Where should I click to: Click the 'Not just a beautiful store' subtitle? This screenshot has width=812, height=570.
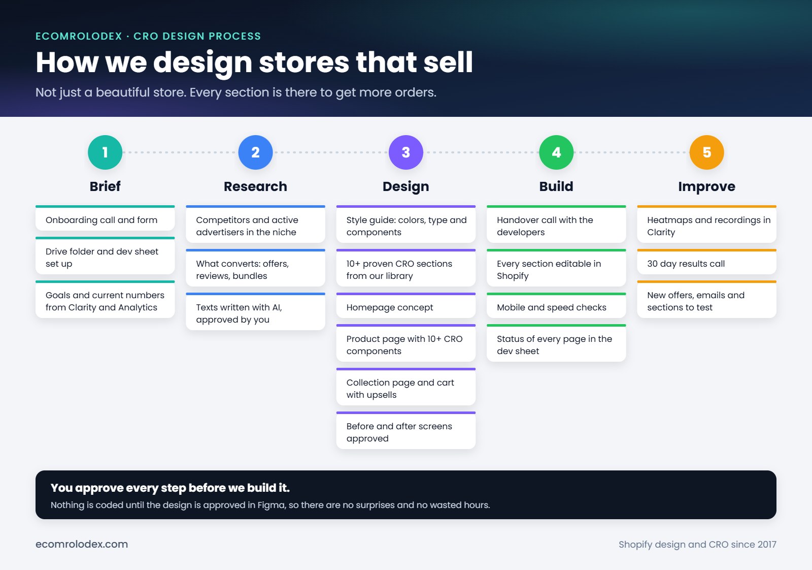(236, 92)
